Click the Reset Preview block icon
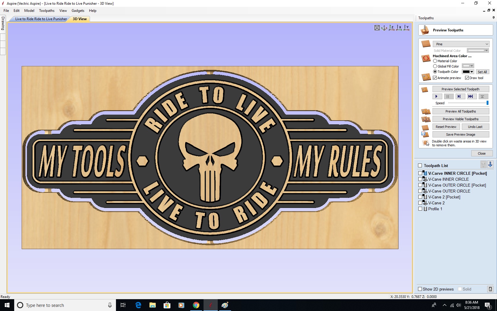Viewport: 497px width, 311px height. coord(425,127)
